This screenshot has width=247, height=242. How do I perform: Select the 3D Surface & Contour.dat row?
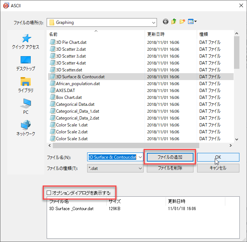[141, 77]
